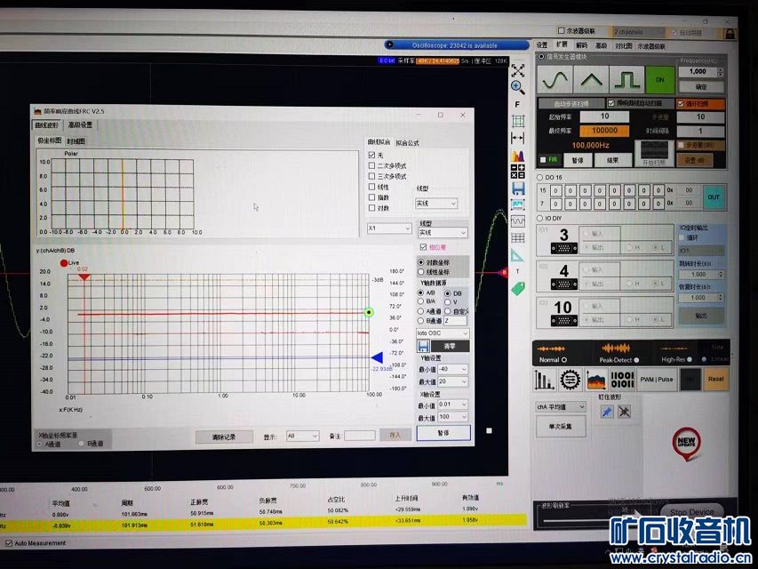
Task: Tick the 三次多项式 fitting checkbox
Action: (x=371, y=176)
